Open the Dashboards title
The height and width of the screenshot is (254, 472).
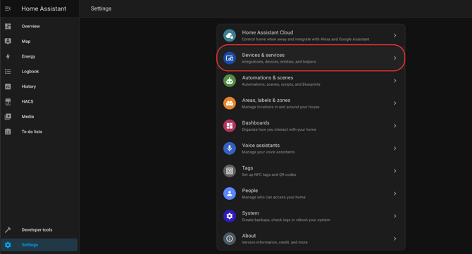(x=256, y=122)
